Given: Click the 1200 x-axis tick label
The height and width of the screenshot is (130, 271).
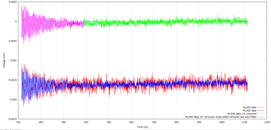Looking at the screenshot, I should click(x=267, y=123).
